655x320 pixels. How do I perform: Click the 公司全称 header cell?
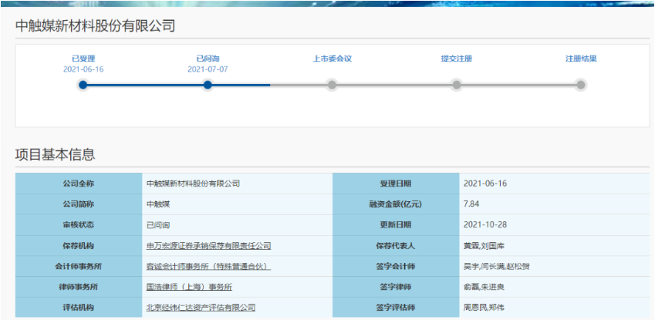coord(79,184)
